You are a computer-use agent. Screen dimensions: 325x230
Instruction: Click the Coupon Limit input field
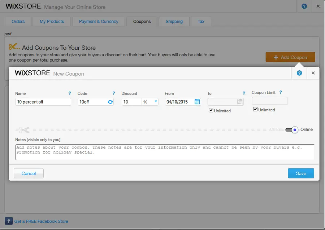coord(270,101)
